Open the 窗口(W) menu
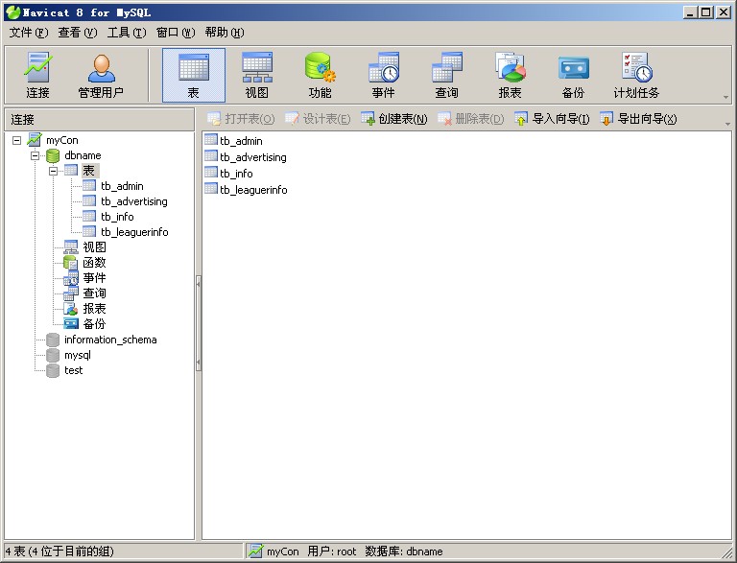This screenshot has width=737, height=563. (x=176, y=33)
